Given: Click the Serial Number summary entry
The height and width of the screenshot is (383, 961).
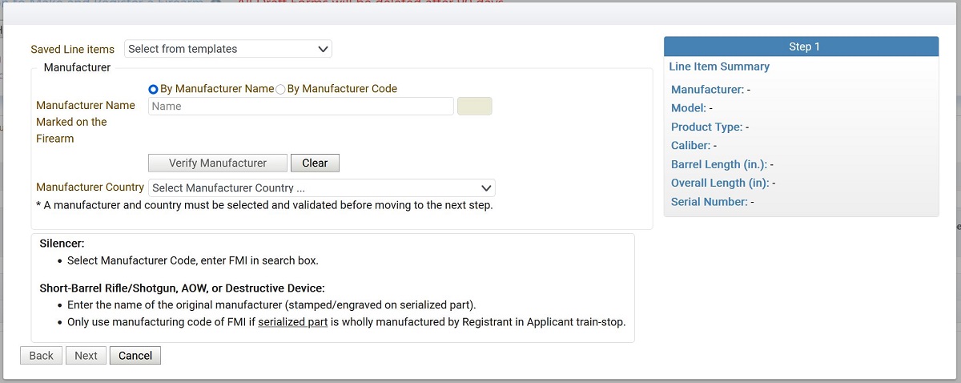Looking at the screenshot, I should 712,202.
